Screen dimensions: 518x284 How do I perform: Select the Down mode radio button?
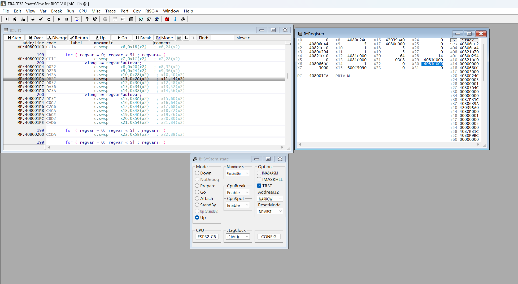[197, 173]
